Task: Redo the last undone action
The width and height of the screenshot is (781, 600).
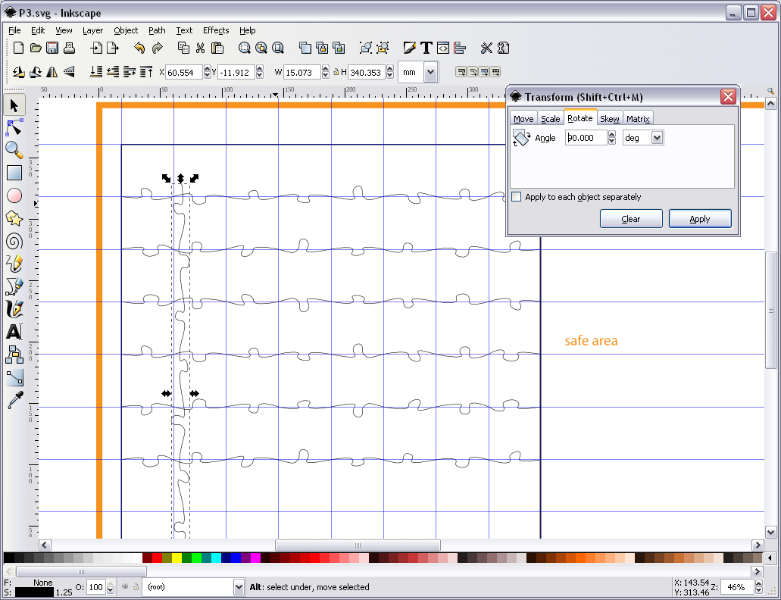Action: coord(157,48)
